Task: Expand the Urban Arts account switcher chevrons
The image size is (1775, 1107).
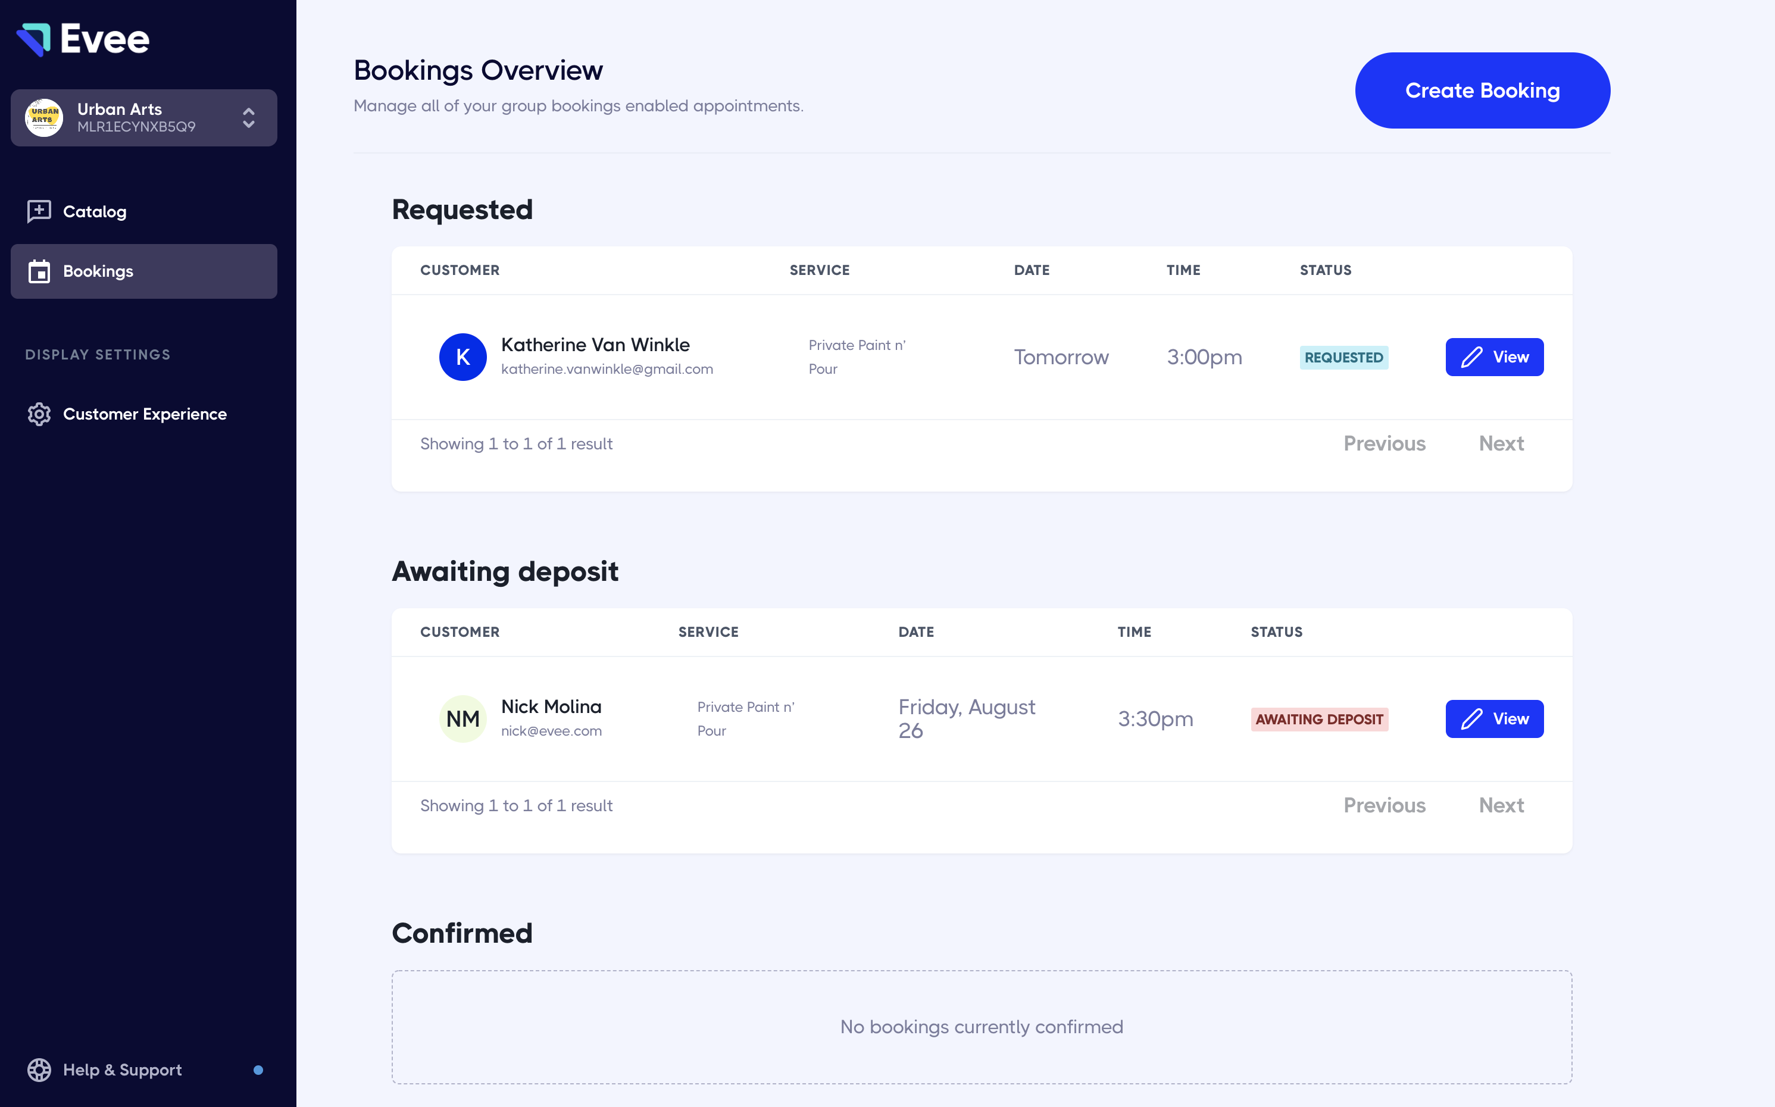Action: (x=248, y=118)
